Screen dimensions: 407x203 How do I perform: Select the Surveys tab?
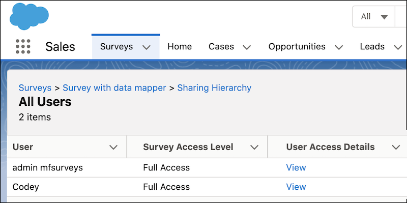[x=117, y=46]
